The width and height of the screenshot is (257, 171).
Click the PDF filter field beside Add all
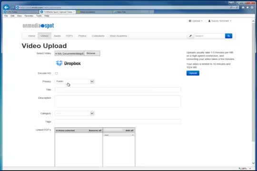[x=113, y=131]
